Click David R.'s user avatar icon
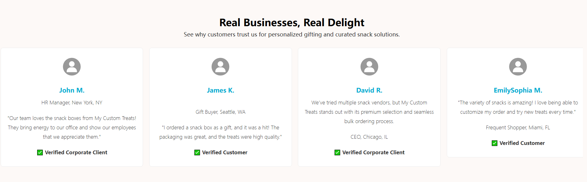This screenshot has width=587, height=182. pos(369,67)
